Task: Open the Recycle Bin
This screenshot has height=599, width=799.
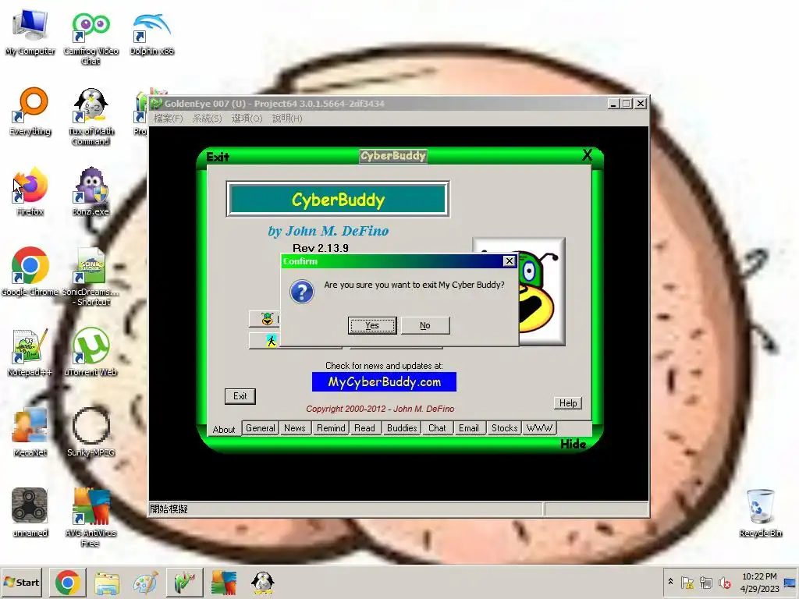Action: 760,512
